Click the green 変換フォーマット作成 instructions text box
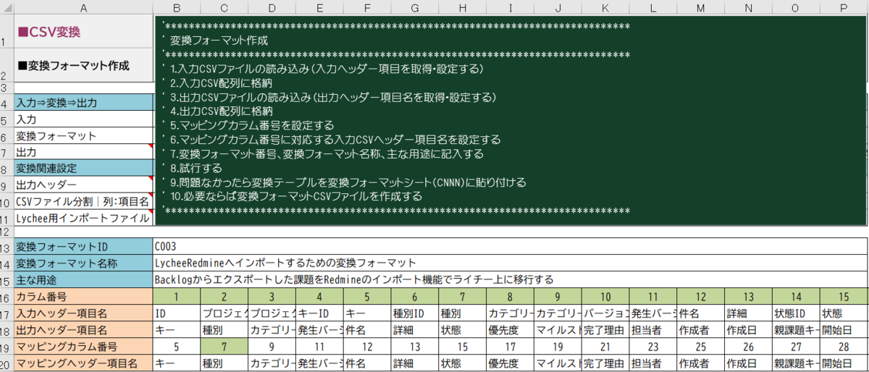The image size is (869, 372). click(x=511, y=120)
